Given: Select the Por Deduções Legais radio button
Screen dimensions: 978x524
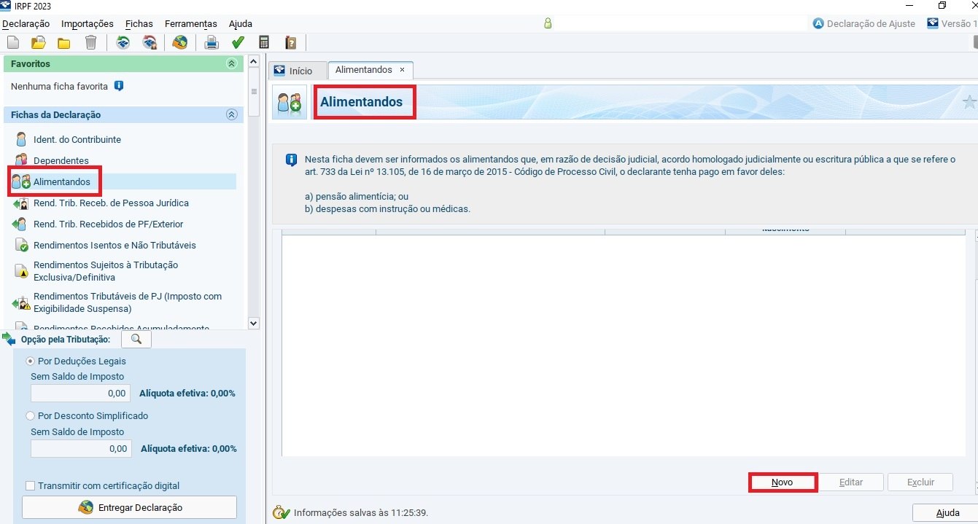Looking at the screenshot, I should click(31, 361).
